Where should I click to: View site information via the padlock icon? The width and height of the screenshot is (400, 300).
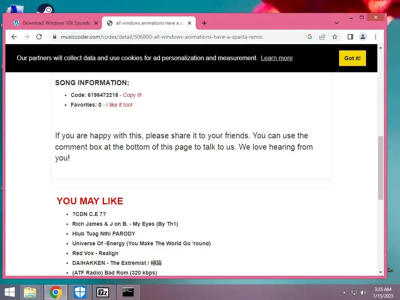point(54,37)
